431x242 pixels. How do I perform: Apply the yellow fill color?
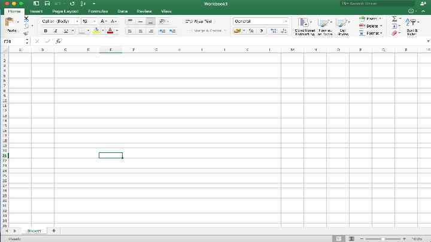[x=96, y=31]
